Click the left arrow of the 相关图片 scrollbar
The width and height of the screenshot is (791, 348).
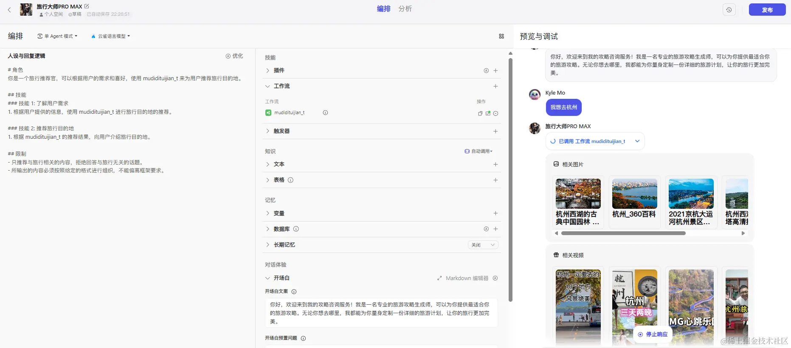[556, 233]
